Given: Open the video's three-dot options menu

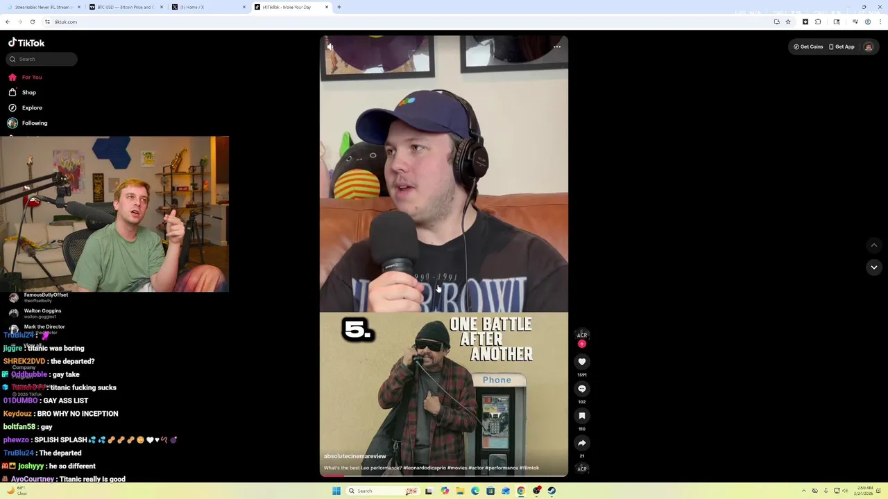Looking at the screenshot, I should [x=557, y=47].
